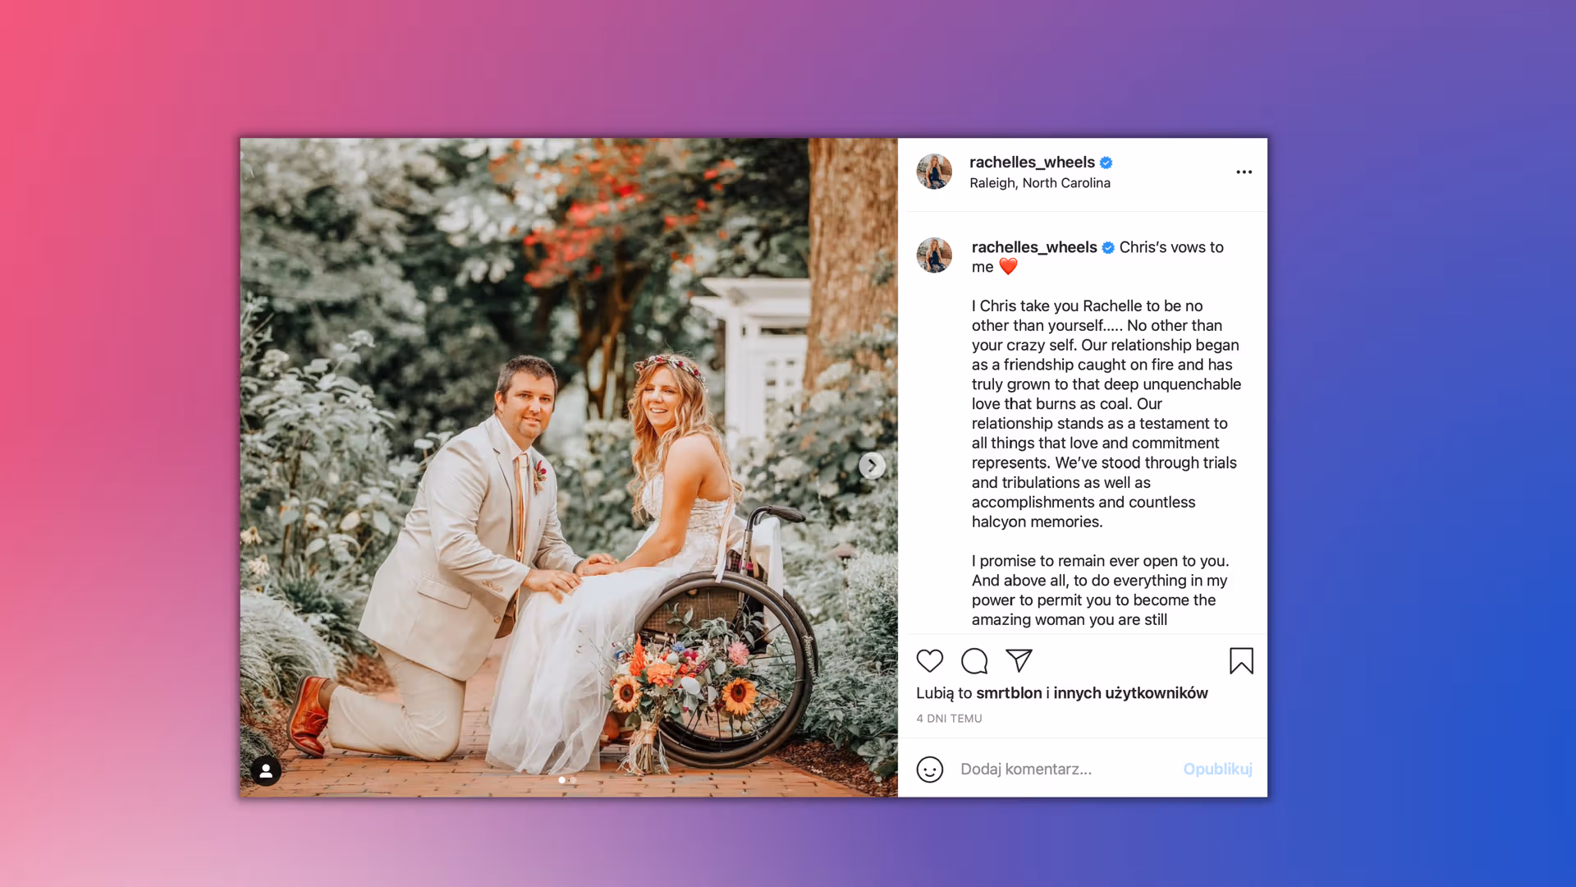
Task: Click the caption author's avatar
Action: point(934,255)
